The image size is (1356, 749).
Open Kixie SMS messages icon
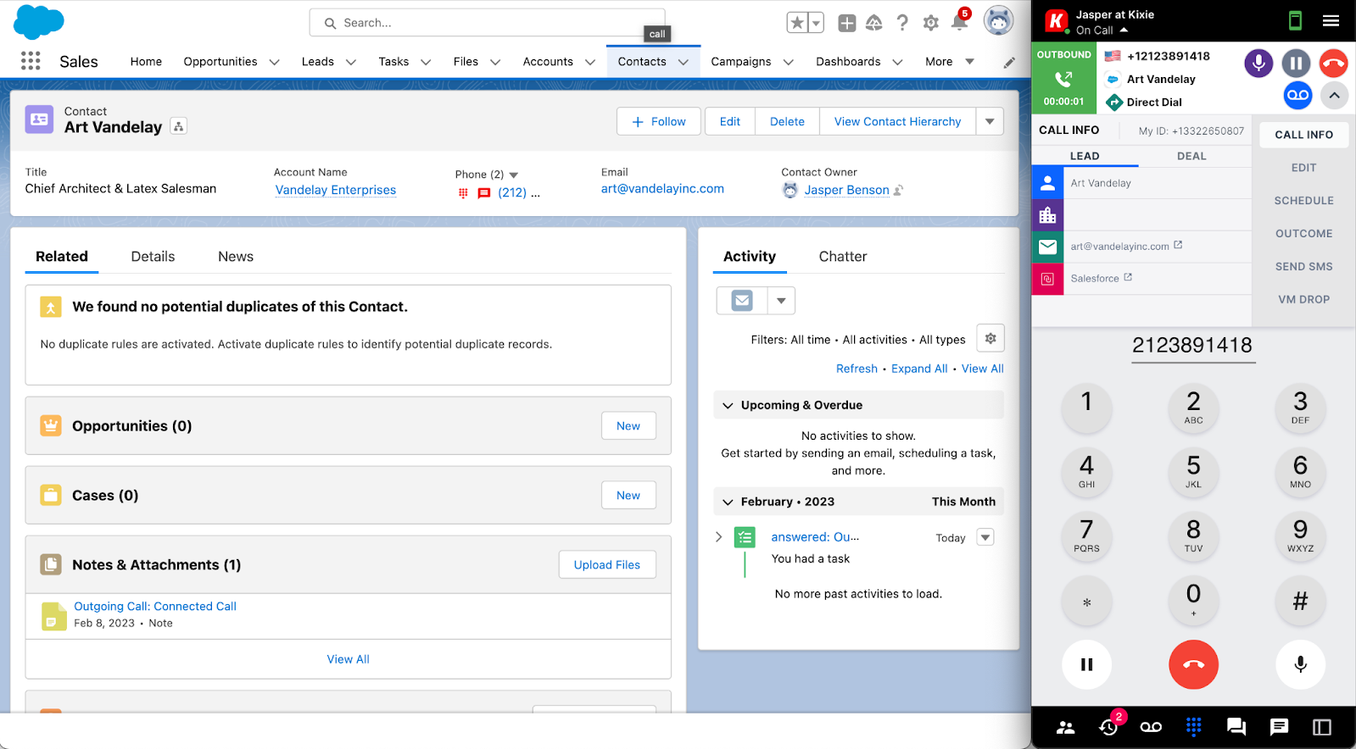click(1280, 727)
